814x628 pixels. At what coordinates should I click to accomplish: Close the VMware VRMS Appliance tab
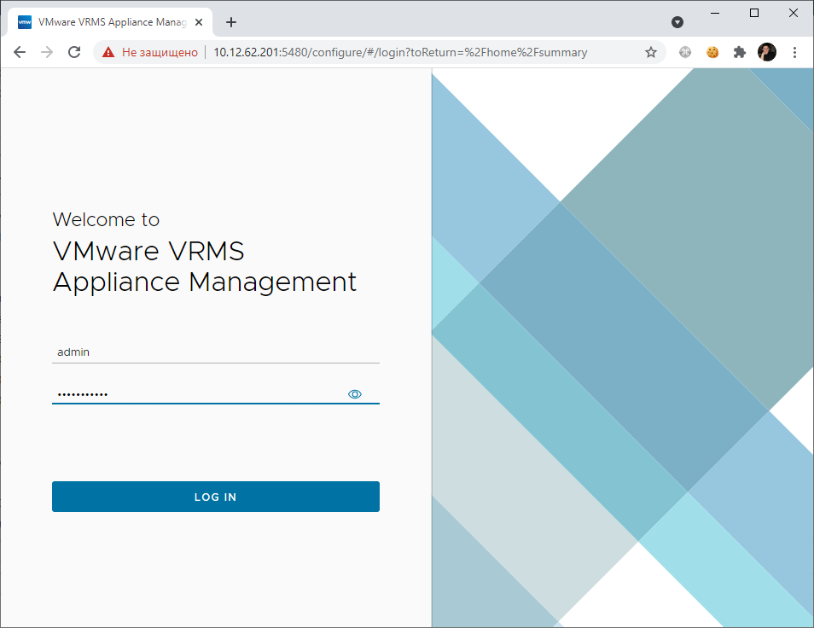(x=198, y=22)
